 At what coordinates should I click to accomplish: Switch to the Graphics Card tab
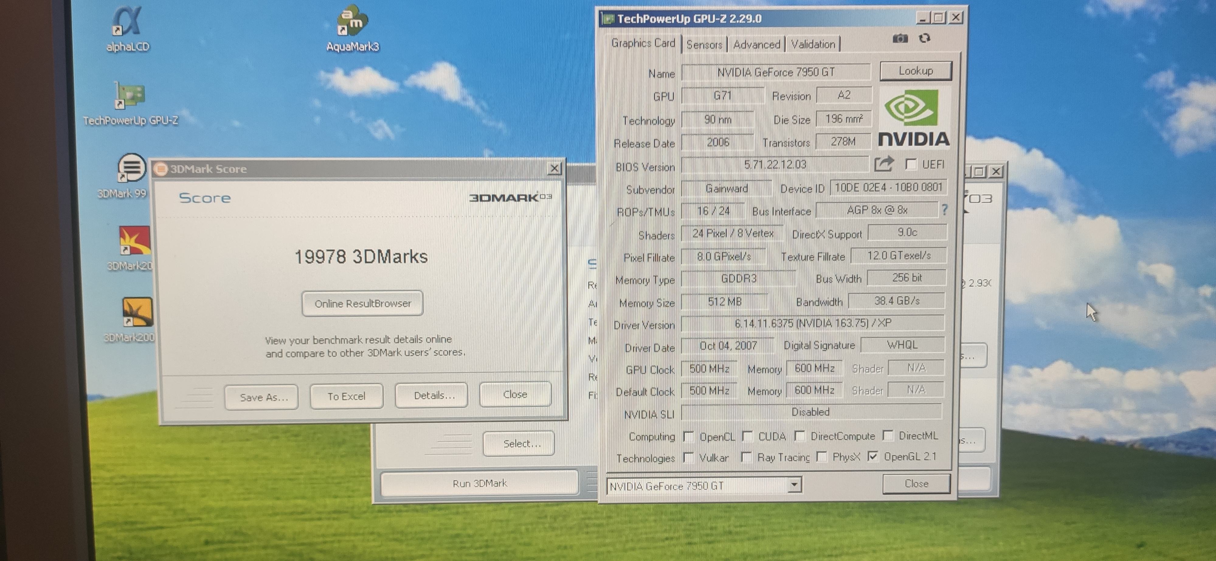point(643,43)
